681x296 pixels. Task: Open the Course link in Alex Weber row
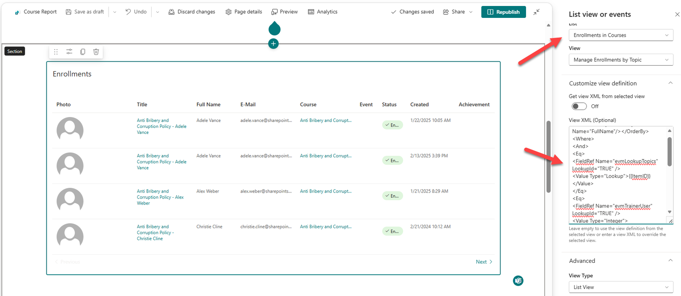[326, 191]
